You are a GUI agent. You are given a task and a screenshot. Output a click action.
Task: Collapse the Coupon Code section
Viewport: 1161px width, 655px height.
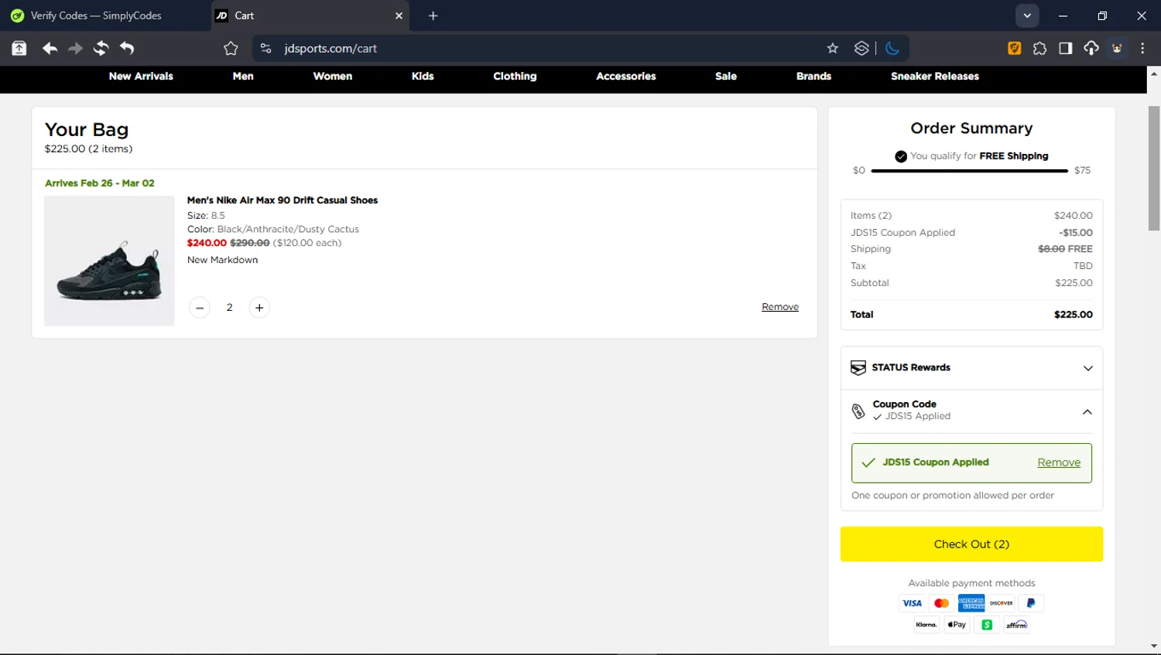pos(1087,412)
